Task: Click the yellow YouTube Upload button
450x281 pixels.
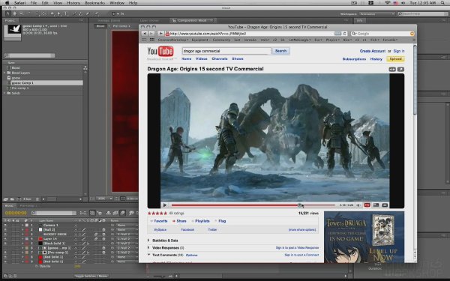Action: click(x=395, y=58)
